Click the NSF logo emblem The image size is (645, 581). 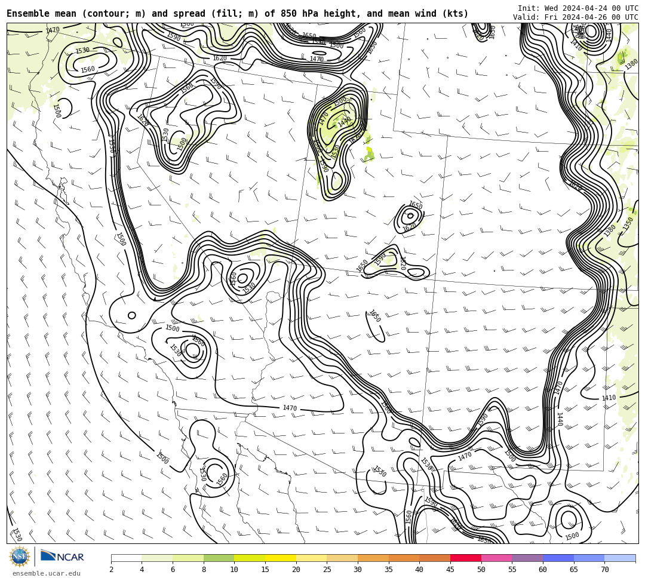point(20,557)
